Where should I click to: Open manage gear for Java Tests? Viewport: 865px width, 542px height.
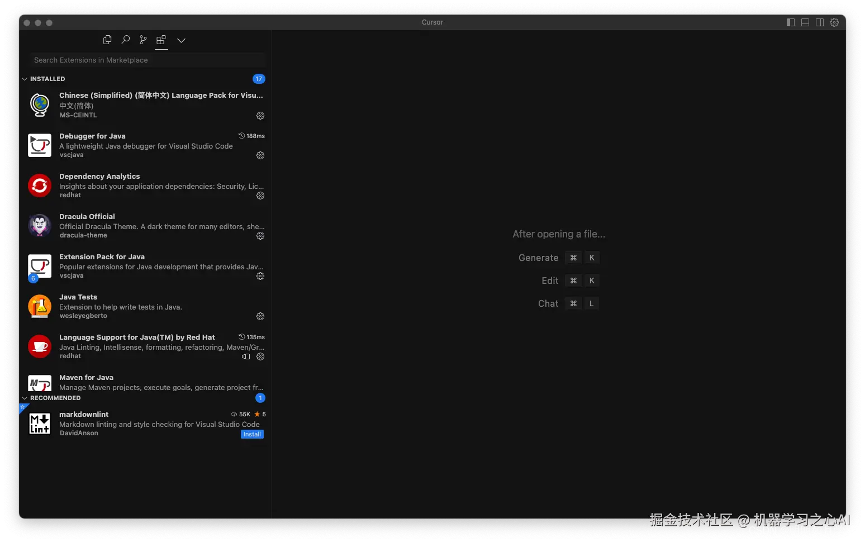pos(260,316)
